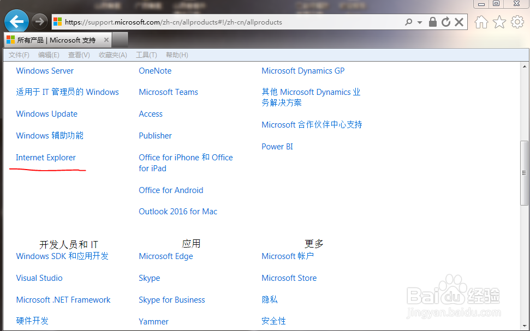This screenshot has height=331, width=530.
Task: Open Windows SDK 和应用开发 link
Action: tap(62, 256)
